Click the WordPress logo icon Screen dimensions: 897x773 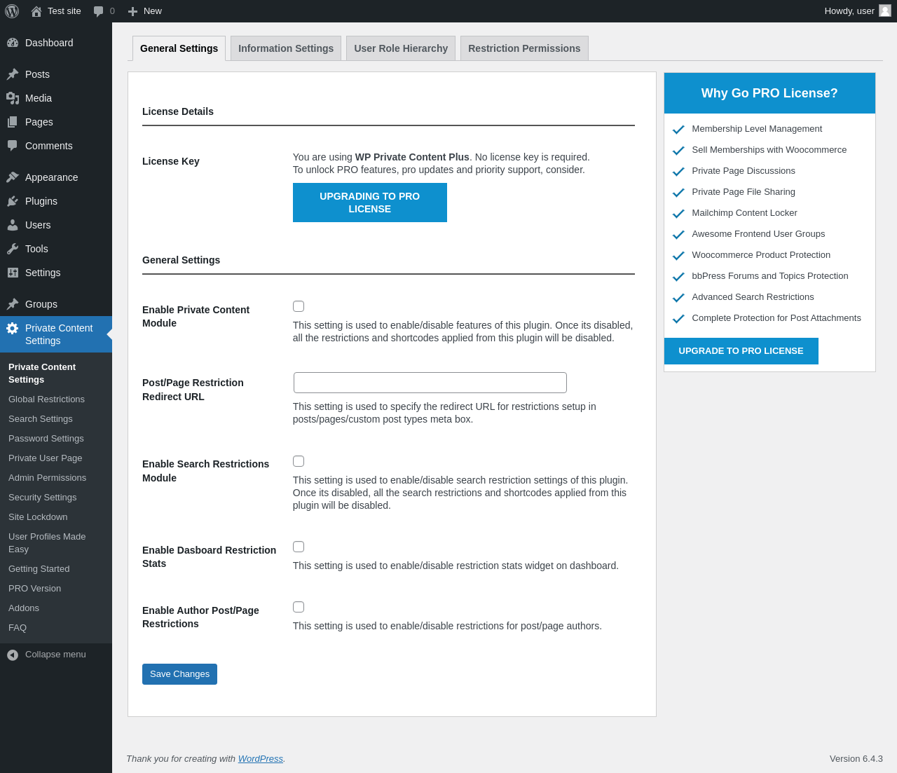[x=12, y=11]
